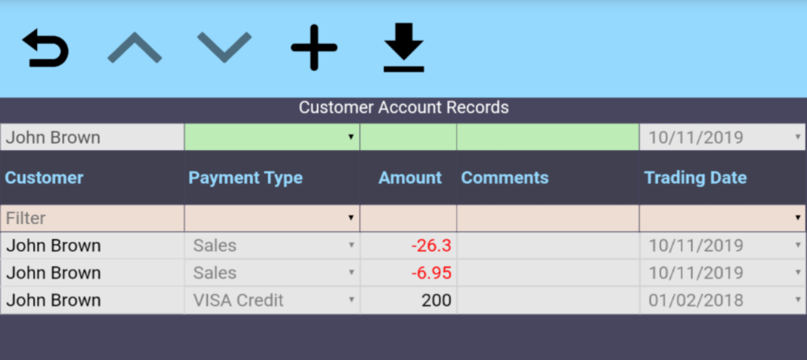Open the green payment type dropdown

[272, 138]
